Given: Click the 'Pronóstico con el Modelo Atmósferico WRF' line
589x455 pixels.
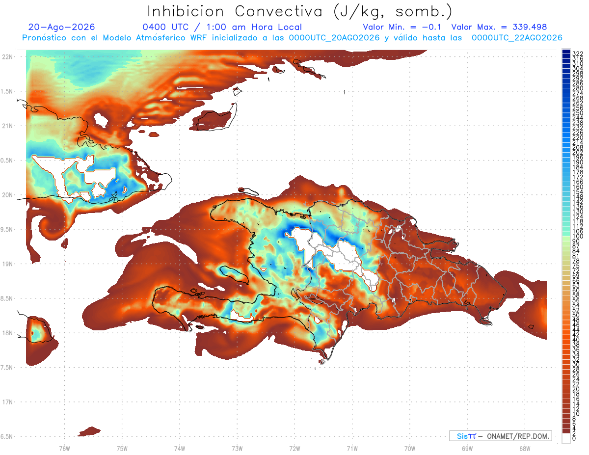Looking at the screenshot, I should (x=292, y=37).
